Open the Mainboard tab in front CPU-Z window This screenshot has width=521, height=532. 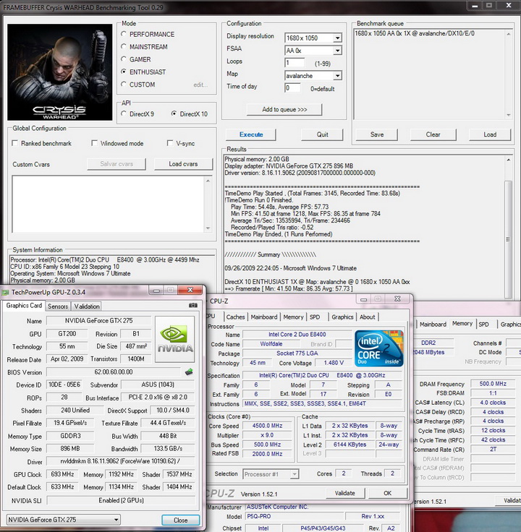(264, 317)
